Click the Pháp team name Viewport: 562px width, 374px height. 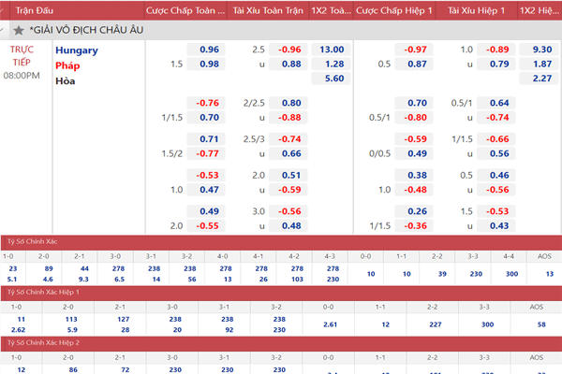tap(67, 65)
